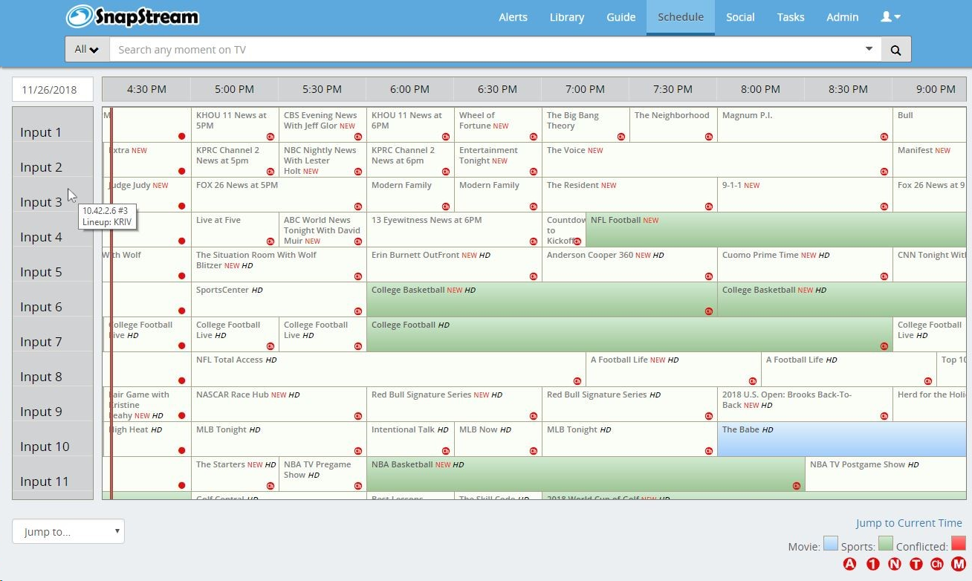Select 'SportsCenter' program cell
Image resolution: width=972 pixels, height=581 pixels.
[279, 299]
